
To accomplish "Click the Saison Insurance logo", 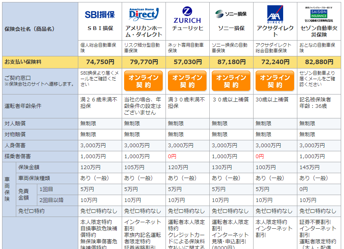I will [x=319, y=14].
